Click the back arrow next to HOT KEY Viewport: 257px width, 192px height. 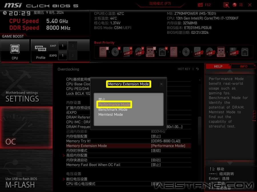point(198,69)
